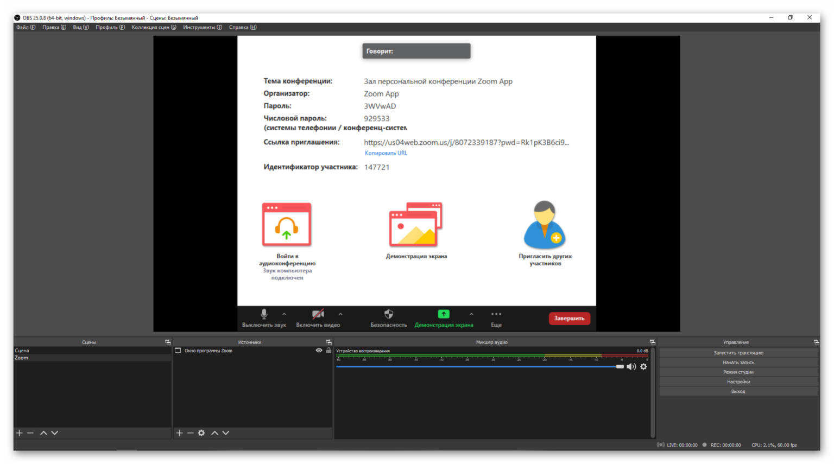Viewport: 834px width, 464px height.
Task: Add a new source with the plus icon
Action: click(x=180, y=433)
